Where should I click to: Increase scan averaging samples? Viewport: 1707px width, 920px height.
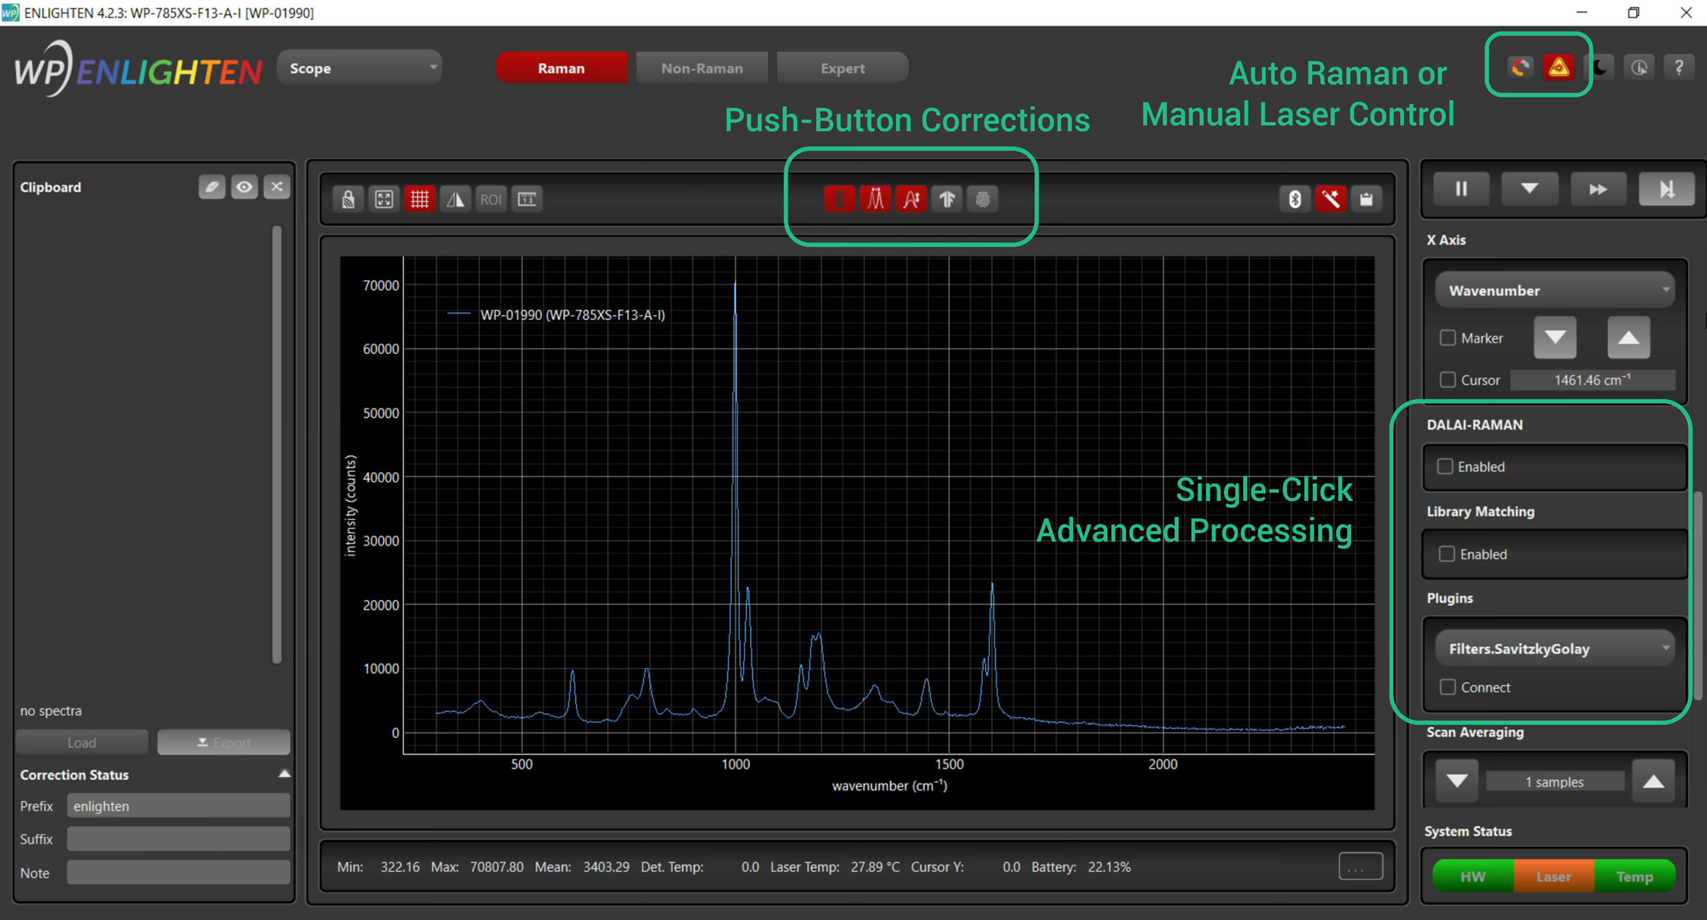click(x=1653, y=781)
